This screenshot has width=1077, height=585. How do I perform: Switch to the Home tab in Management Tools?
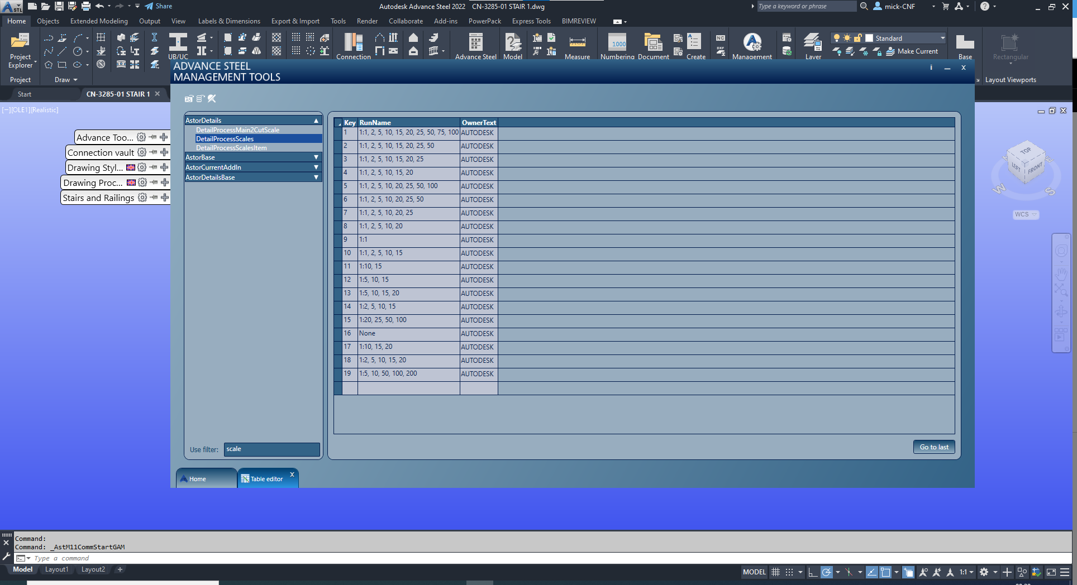pos(207,478)
